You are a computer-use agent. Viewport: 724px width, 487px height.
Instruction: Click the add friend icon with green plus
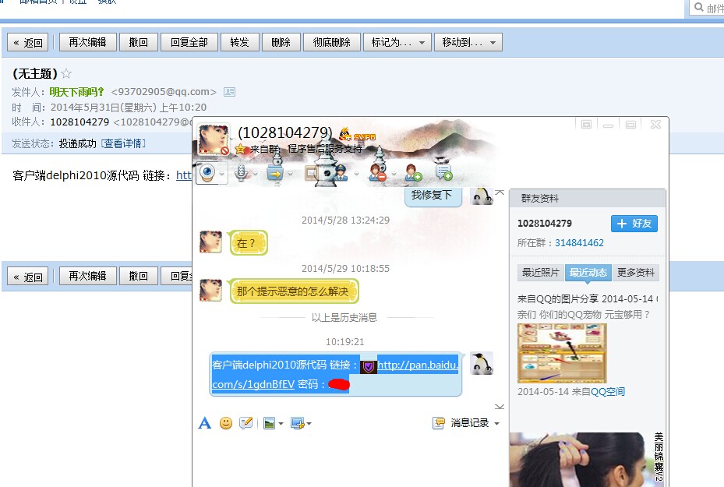(x=413, y=173)
